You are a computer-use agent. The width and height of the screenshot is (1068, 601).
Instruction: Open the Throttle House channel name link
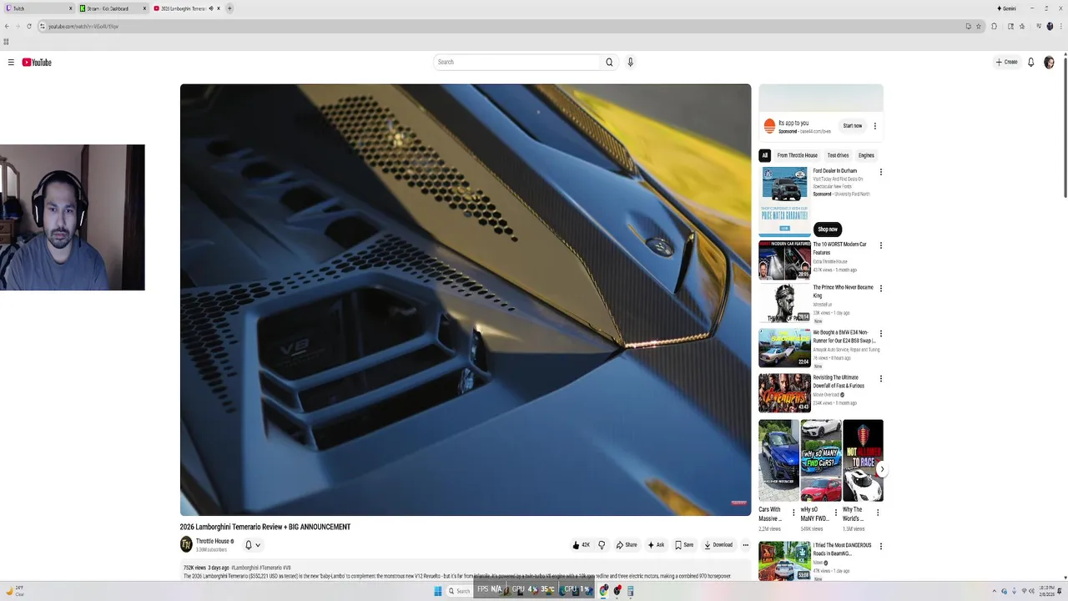214,541
